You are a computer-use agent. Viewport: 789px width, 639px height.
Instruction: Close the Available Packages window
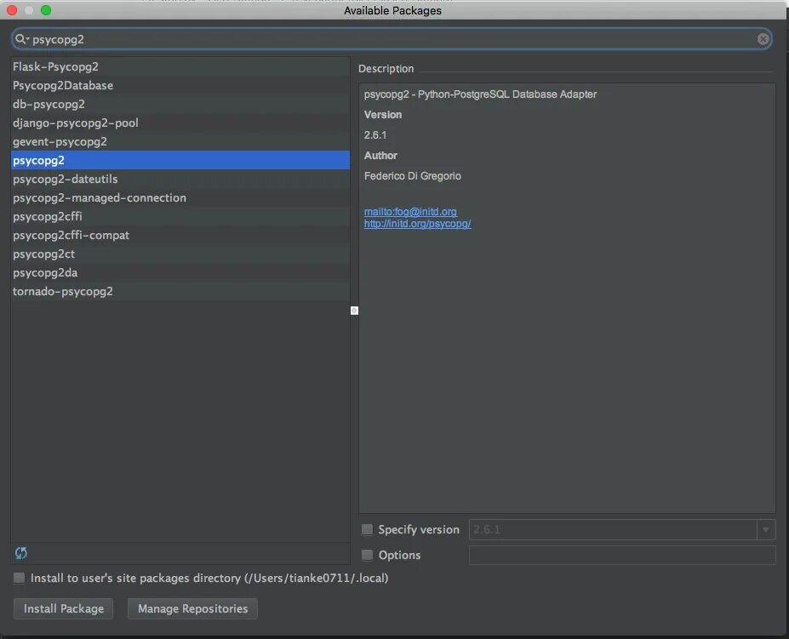click(x=12, y=10)
